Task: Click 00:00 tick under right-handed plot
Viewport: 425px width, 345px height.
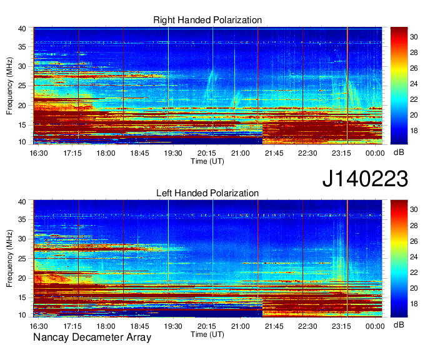Action: [x=375, y=153]
